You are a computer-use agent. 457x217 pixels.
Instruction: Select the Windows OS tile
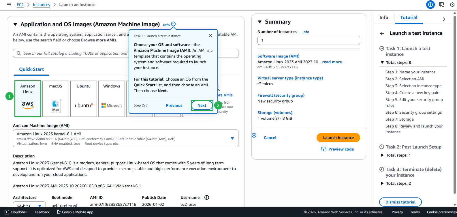click(x=112, y=99)
